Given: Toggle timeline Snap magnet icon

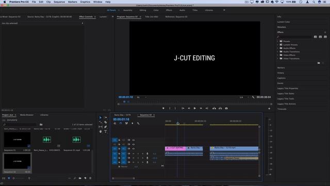Looking at the screenshot, I should point(121,123).
